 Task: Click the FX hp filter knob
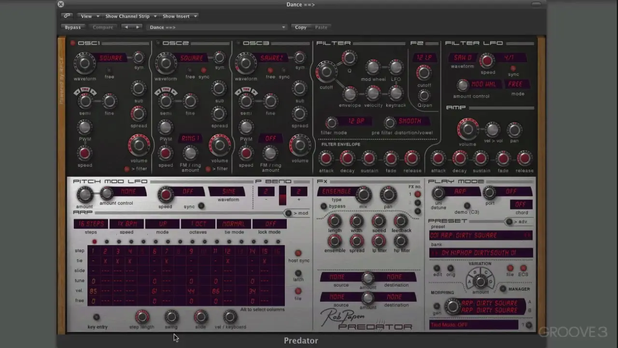coord(401,241)
